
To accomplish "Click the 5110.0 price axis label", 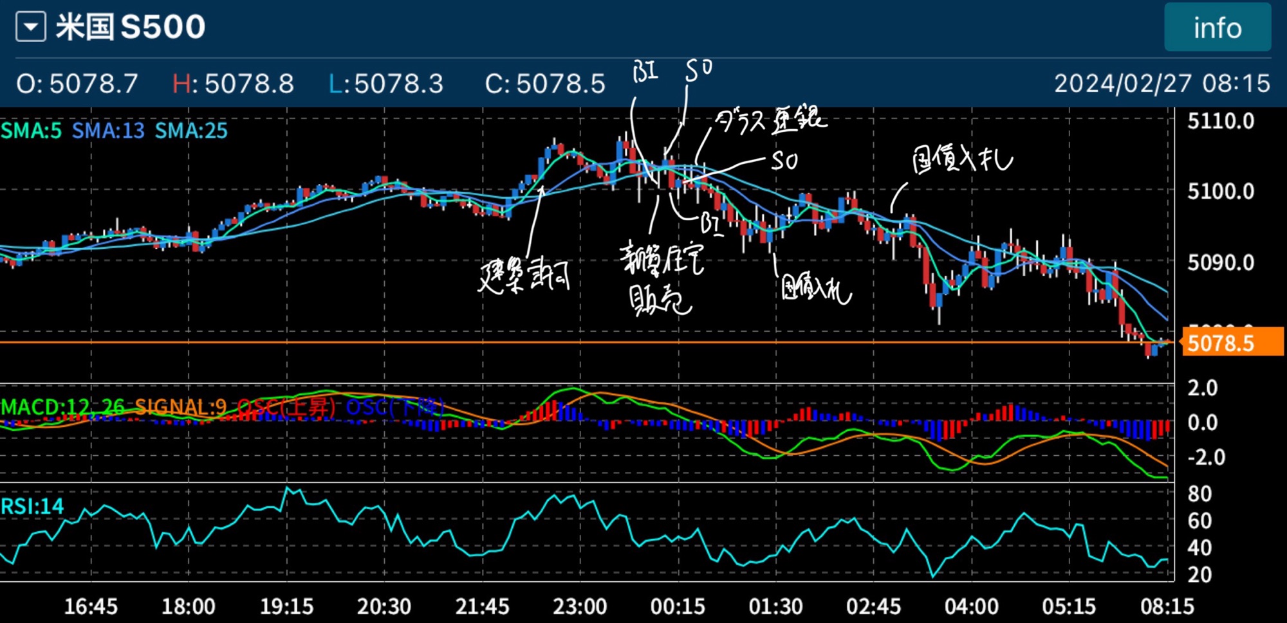I will [1221, 121].
